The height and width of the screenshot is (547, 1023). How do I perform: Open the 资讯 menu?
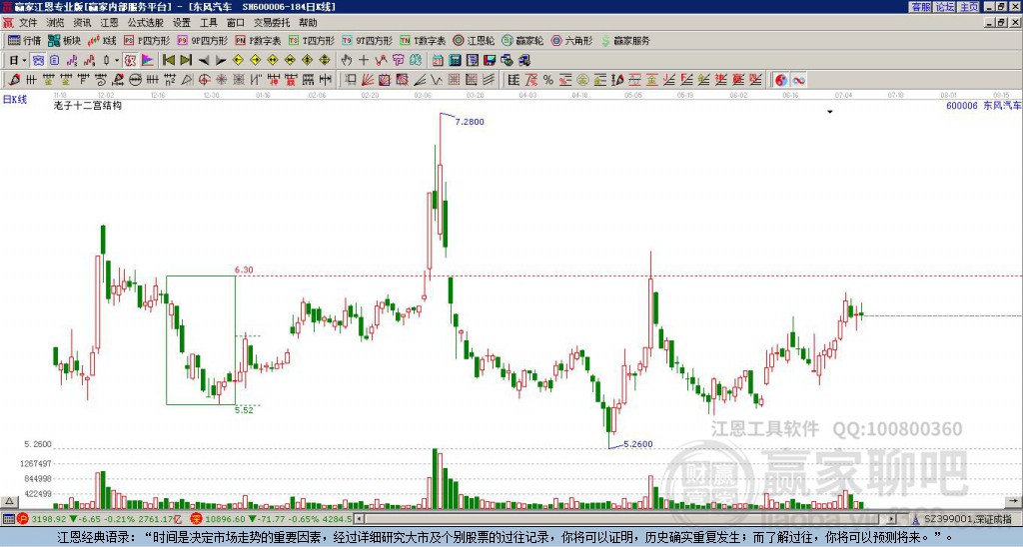point(82,23)
